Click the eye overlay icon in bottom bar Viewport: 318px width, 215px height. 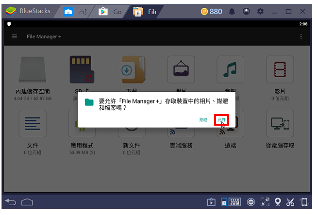pyautogui.click(x=251, y=202)
